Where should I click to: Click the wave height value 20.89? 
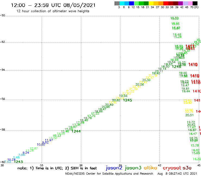click(109, 105)
